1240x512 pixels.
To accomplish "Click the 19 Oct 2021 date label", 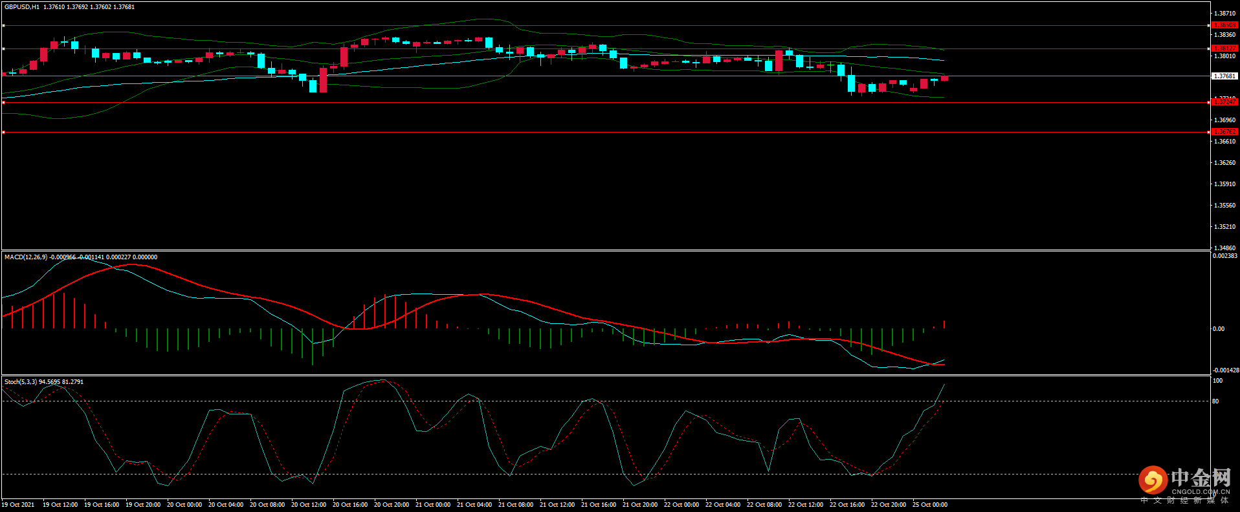I will [x=18, y=505].
